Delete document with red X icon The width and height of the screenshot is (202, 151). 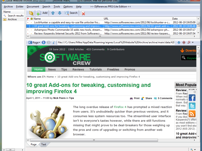[83, 13]
